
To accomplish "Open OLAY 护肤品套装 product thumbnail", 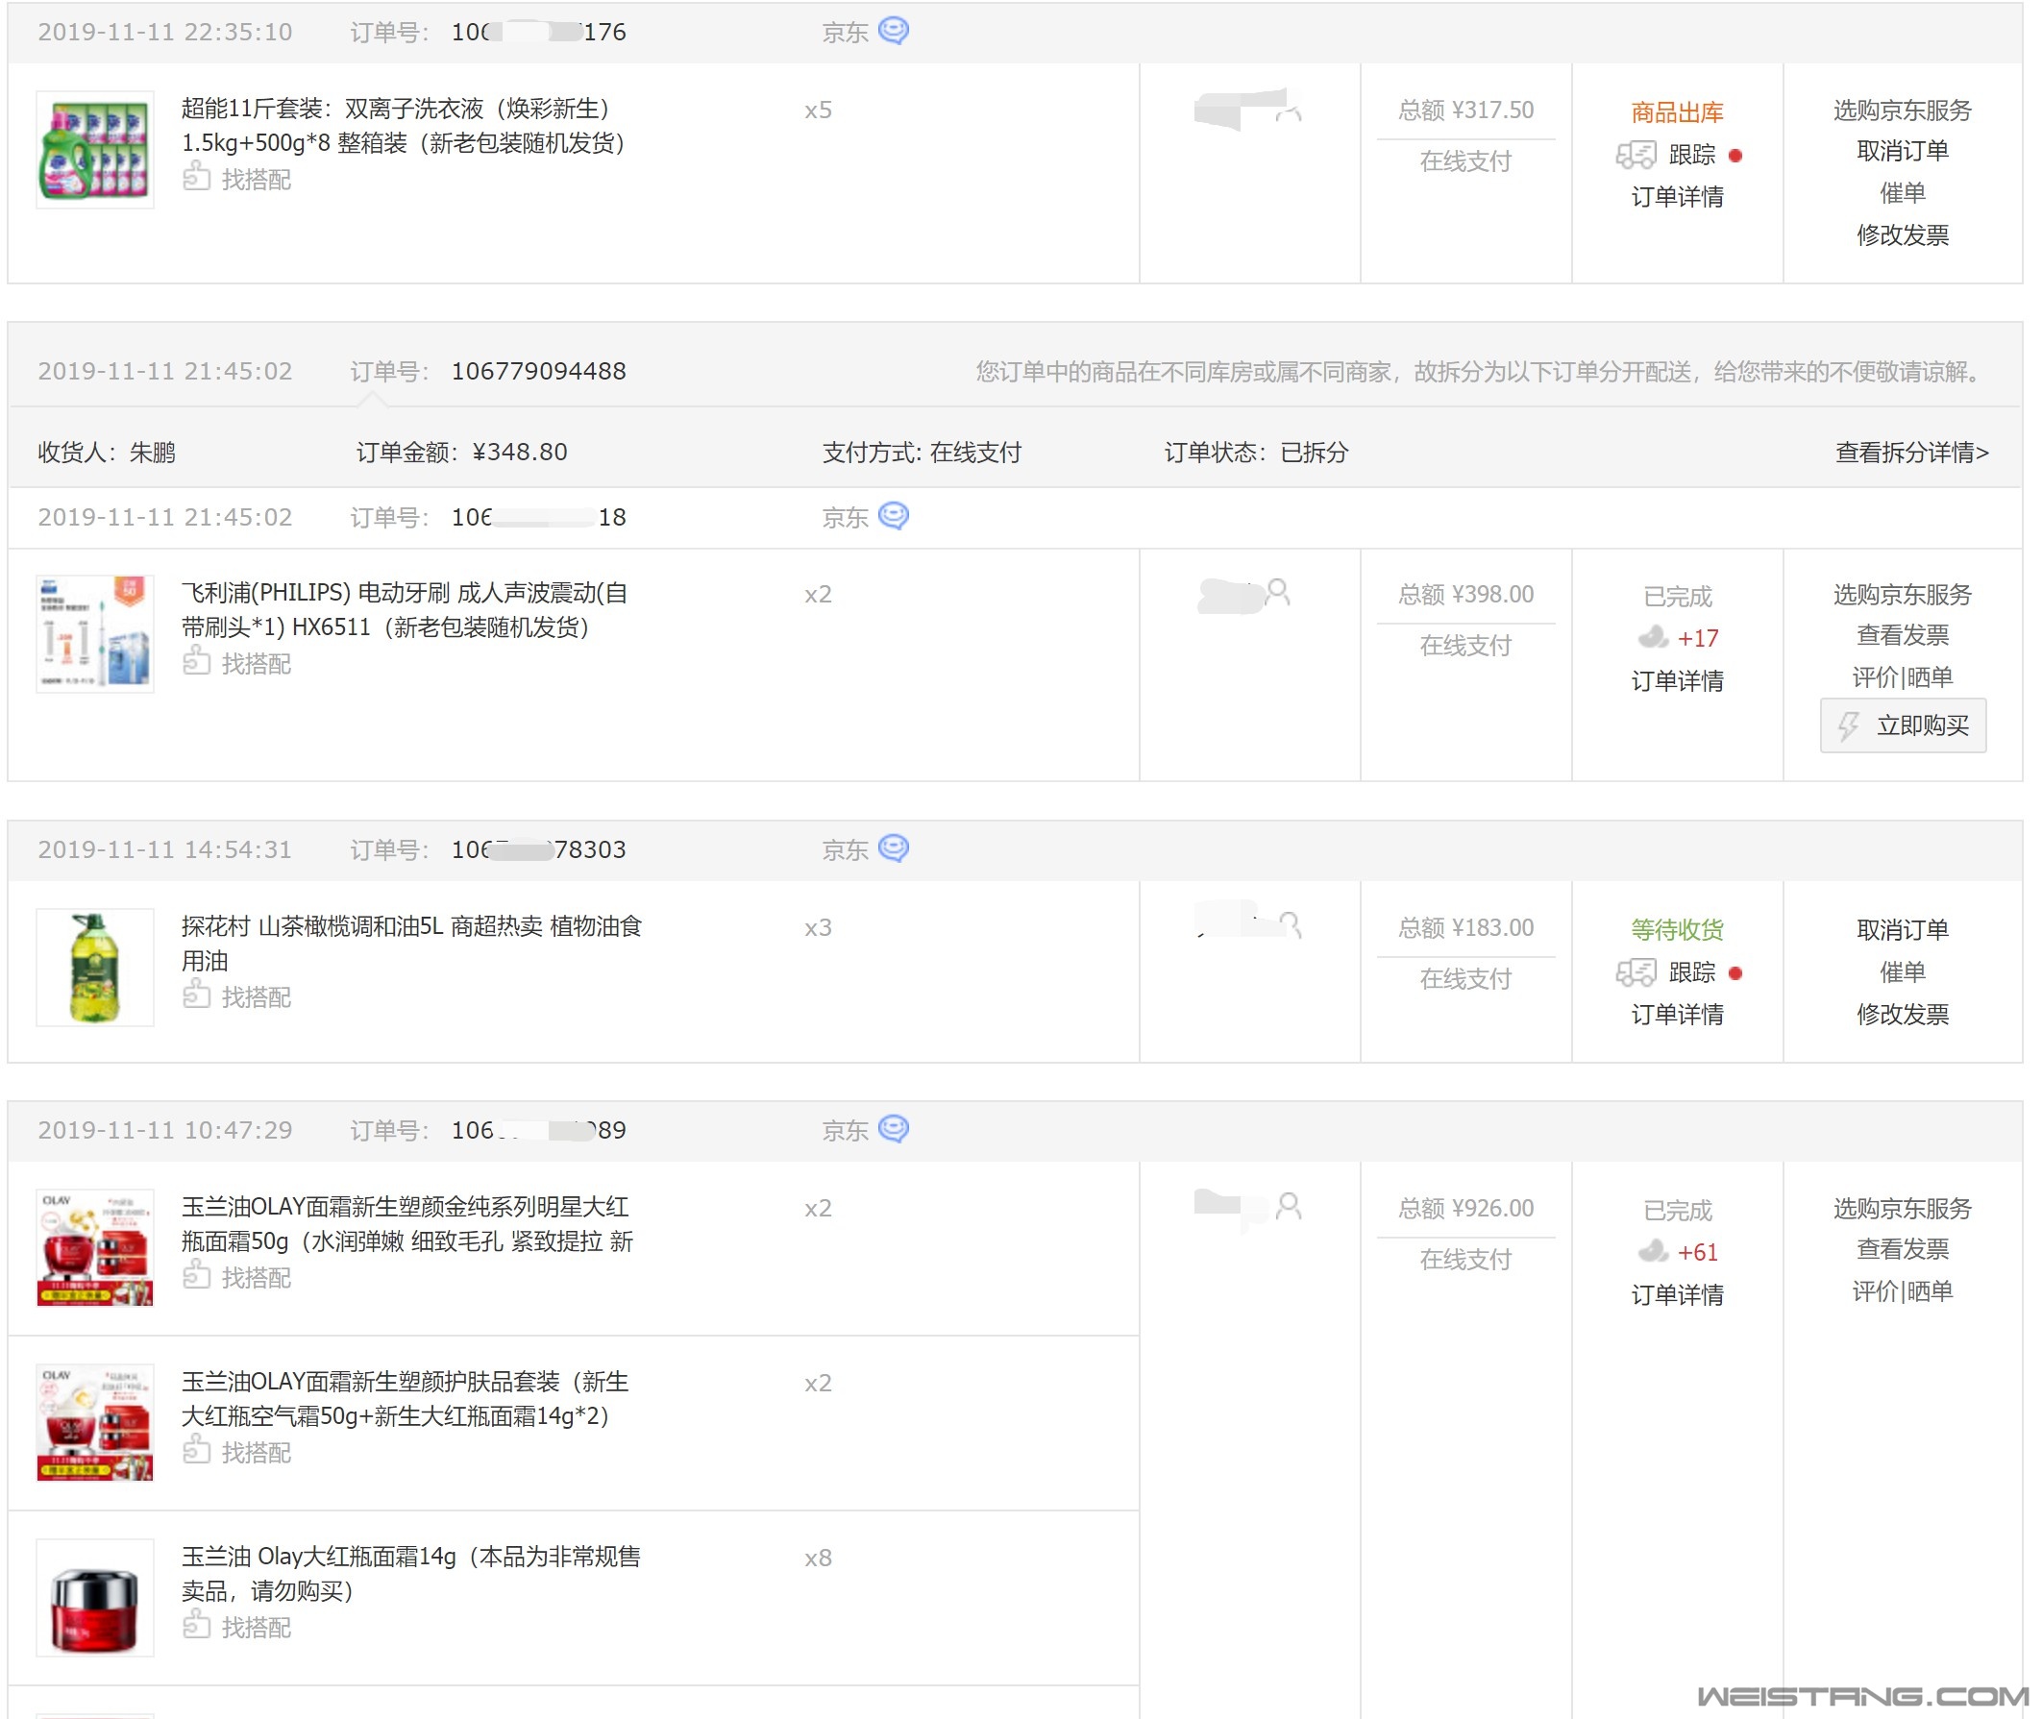I will click(94, 1423).
